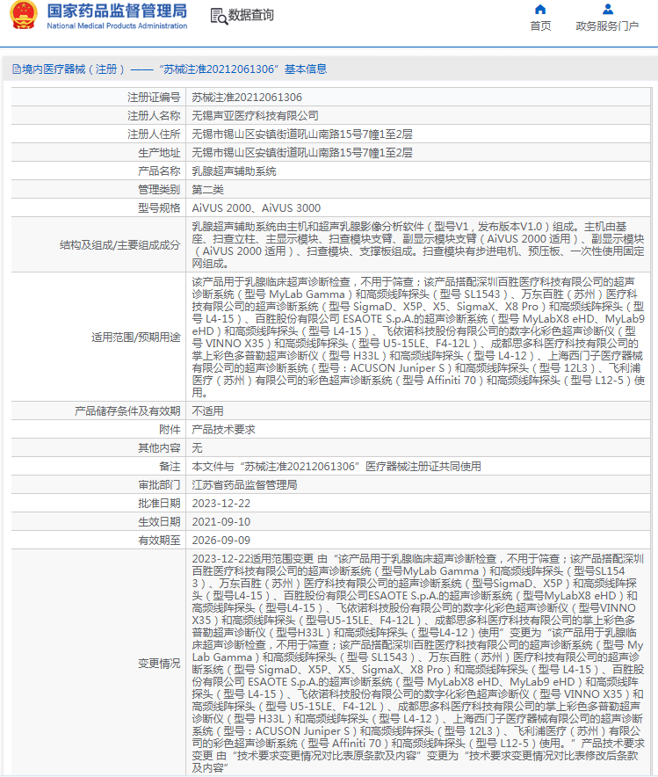Screen dimensions: 658x777
Task: Click the 生产地址 row label
Action: pos(159,153)
